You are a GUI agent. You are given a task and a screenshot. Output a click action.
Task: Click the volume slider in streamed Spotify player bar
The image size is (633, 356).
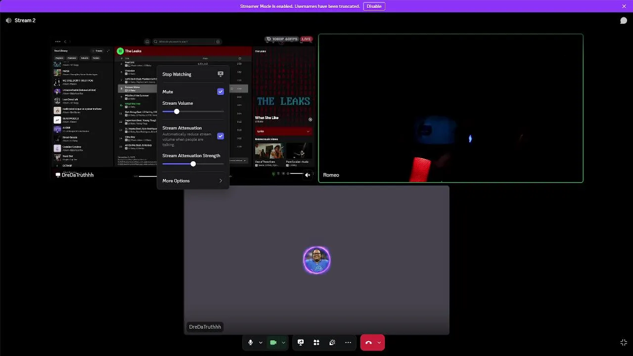[x=296, y=174]
